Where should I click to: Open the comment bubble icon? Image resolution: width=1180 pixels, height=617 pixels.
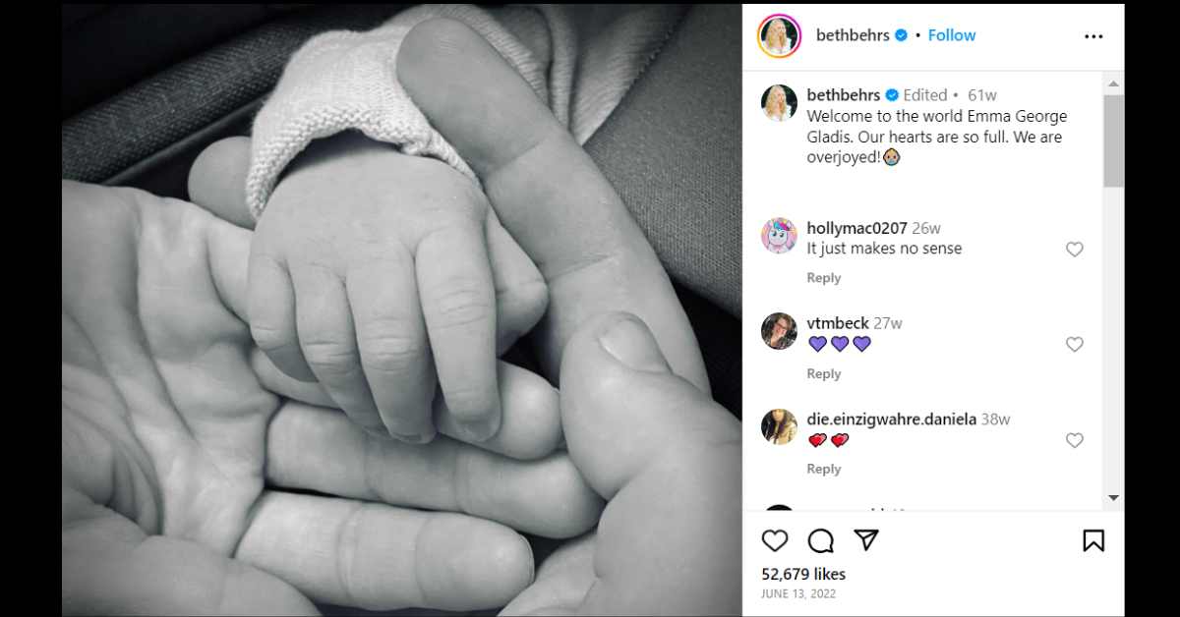(x=821, y=540)
